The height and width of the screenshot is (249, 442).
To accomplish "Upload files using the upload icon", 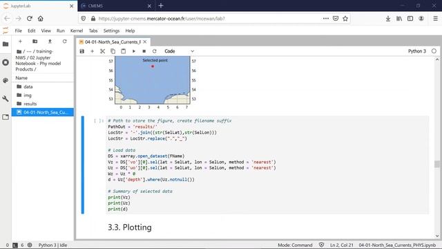I will [50, 41].
